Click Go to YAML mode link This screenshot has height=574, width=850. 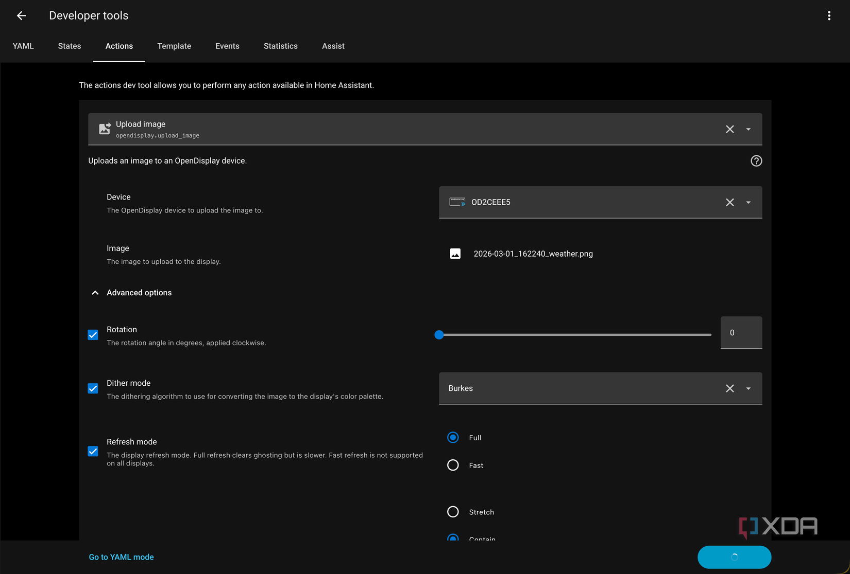(x=121, y=557)
